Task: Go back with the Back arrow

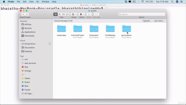Action: tap(23, 14)
